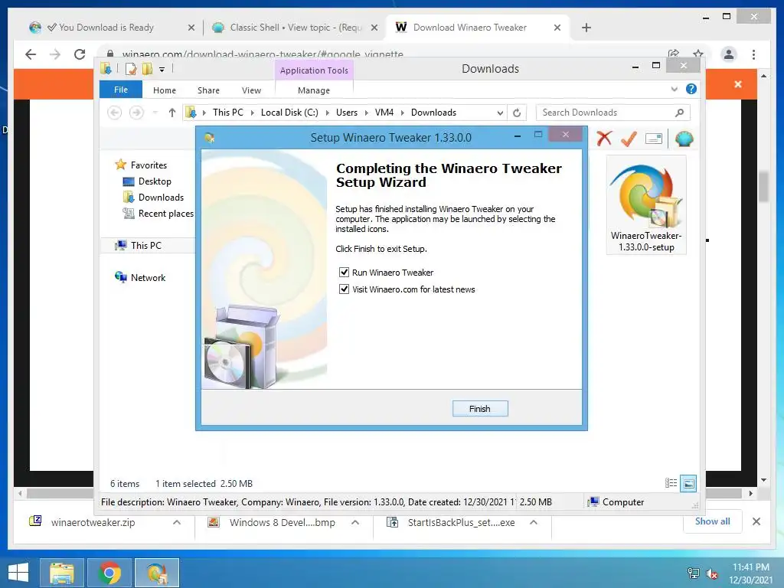Click the volume tray icon
The height and width of the screenshot is (588, 784).
(x=711, y=573)
